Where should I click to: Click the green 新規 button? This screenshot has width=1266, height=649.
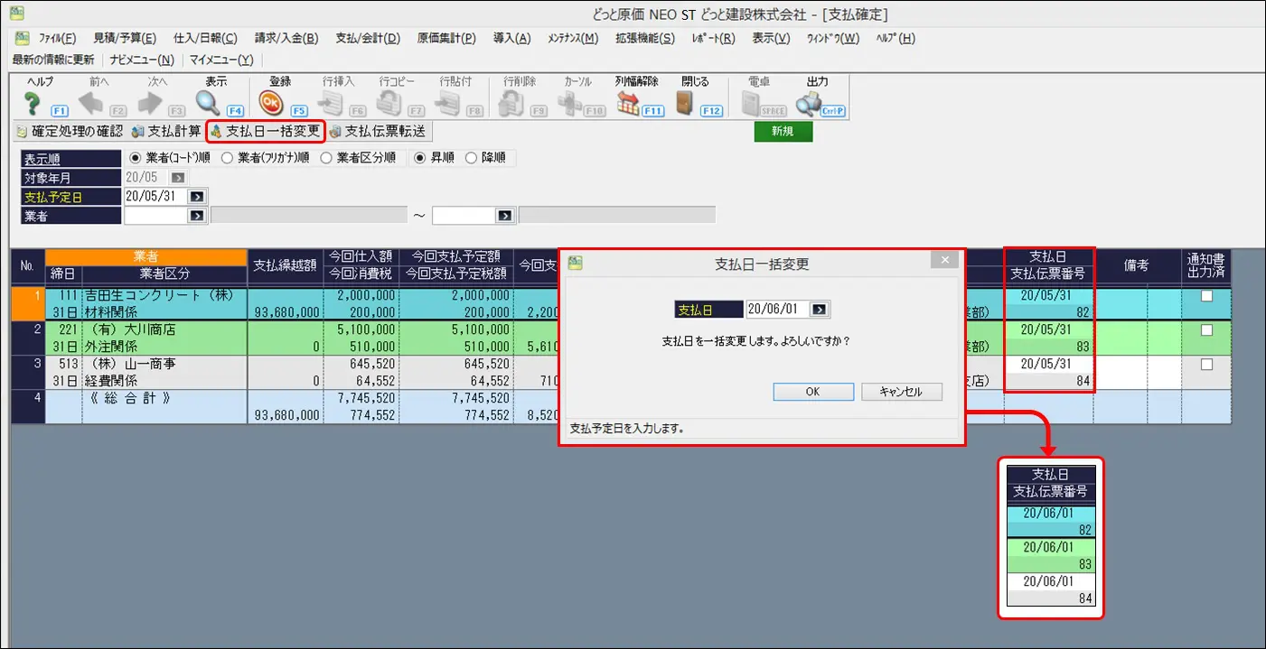(x=783, y=132)
